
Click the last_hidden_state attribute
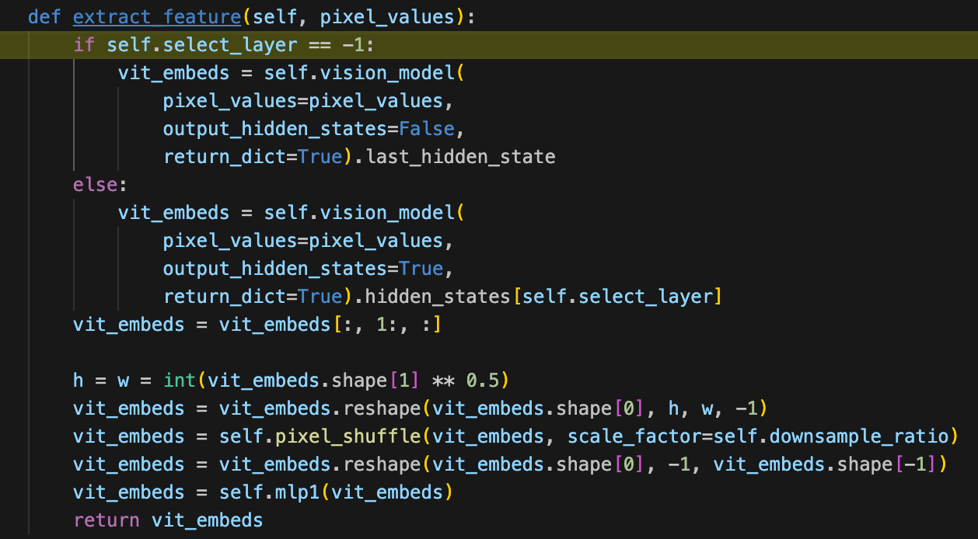coord(461,157)
